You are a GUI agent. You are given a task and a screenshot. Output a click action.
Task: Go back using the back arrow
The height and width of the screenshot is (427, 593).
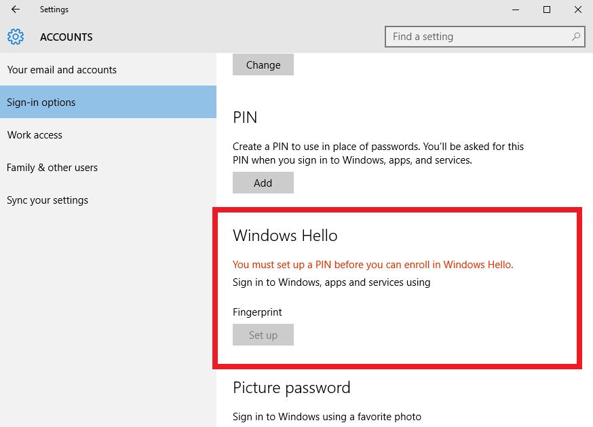[16, 10]
